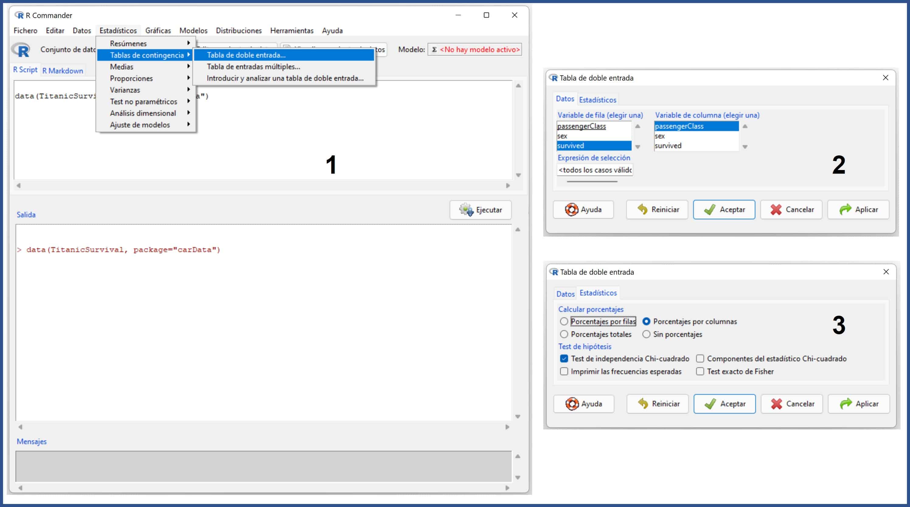Viewport: 910px width, 507px height.
Task: Click the Expresión de selección text field
Action: pos(595,170)
